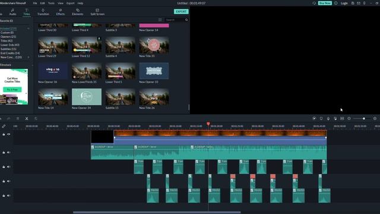This screenshot has height=214, width=380.
Task: Click the info circle icon beside Login
Action: 335,3
